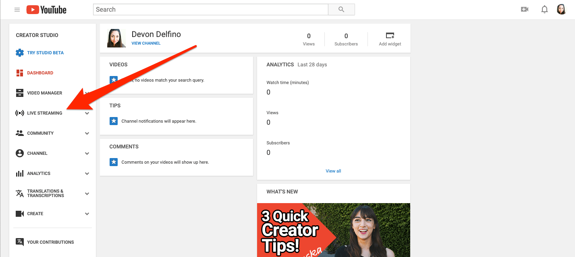Click the Channel person icon

tap(20, 153)
